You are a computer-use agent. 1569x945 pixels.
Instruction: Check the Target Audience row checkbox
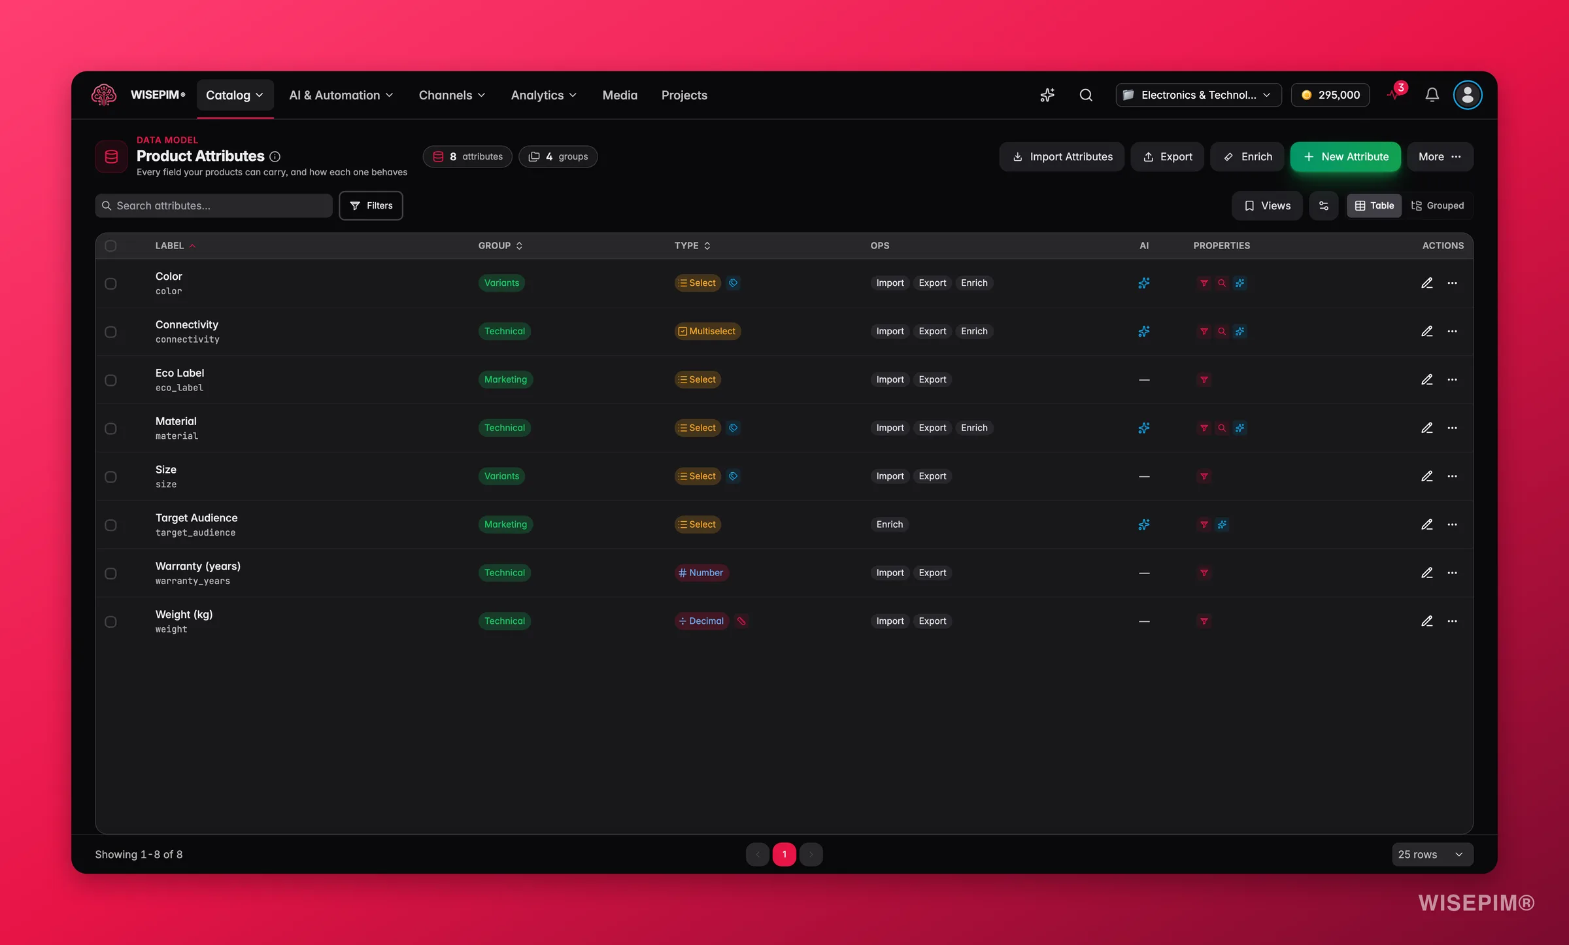110,526
